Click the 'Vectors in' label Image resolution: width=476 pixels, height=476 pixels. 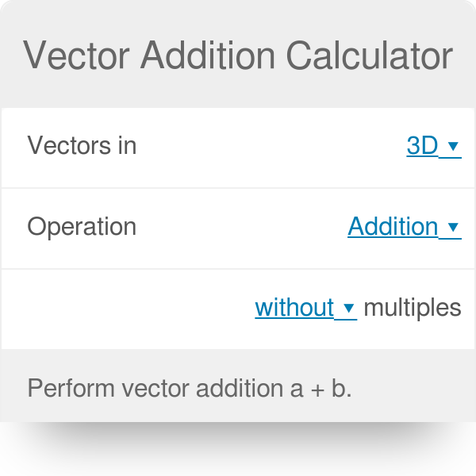pyautogui.click(x=82, y=146)
